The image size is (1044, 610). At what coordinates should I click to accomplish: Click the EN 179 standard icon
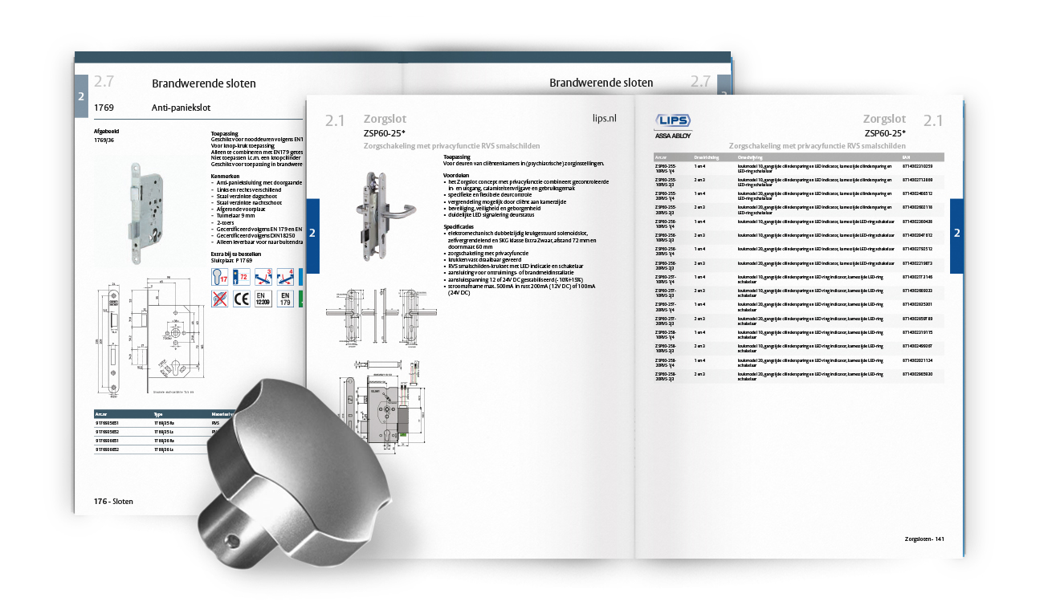[285, 300]
